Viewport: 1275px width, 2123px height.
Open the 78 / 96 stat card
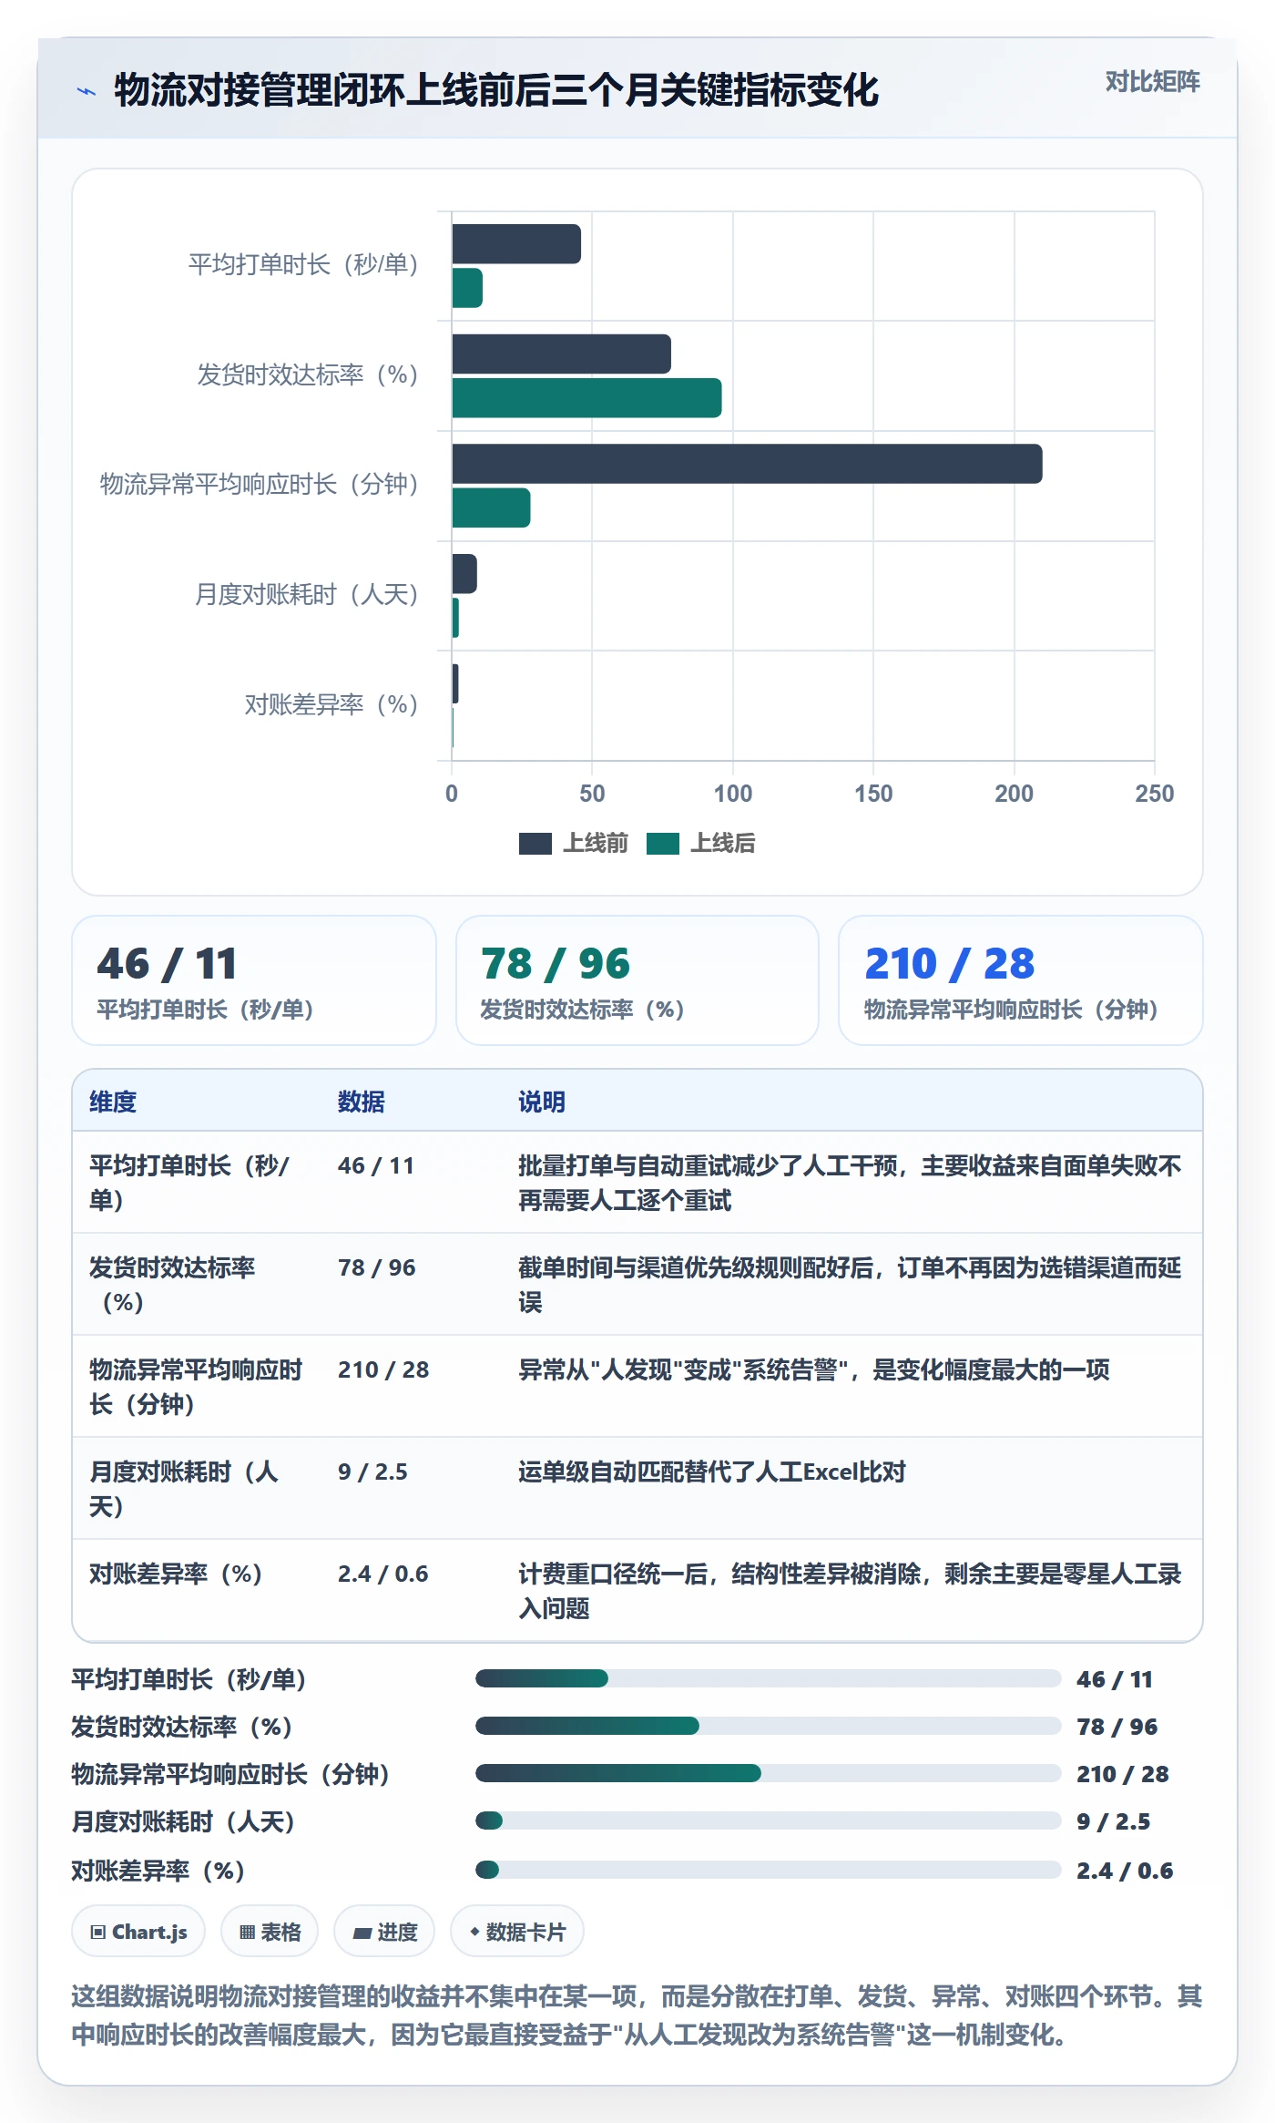pos(637,980)
